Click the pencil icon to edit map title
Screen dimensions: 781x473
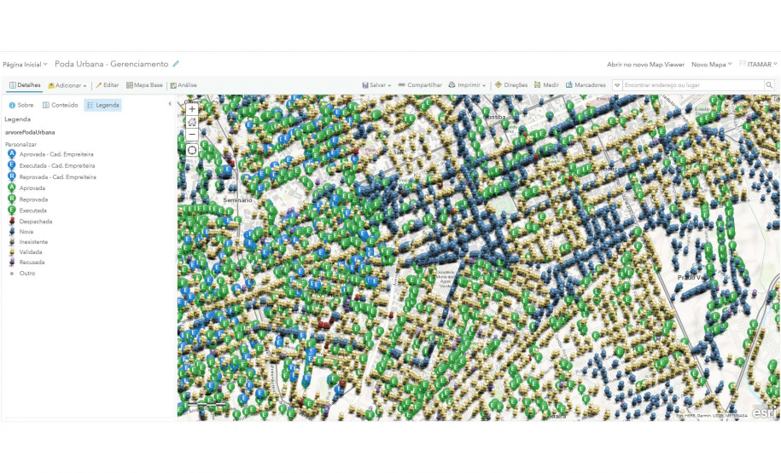click(x=177, y=64)
